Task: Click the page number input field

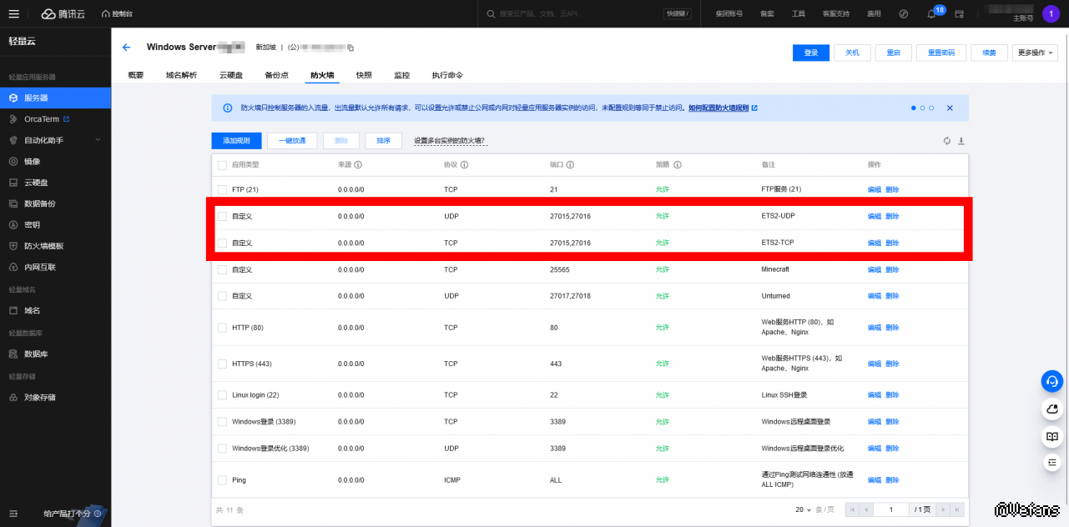Action: click(x=890, y=509)
